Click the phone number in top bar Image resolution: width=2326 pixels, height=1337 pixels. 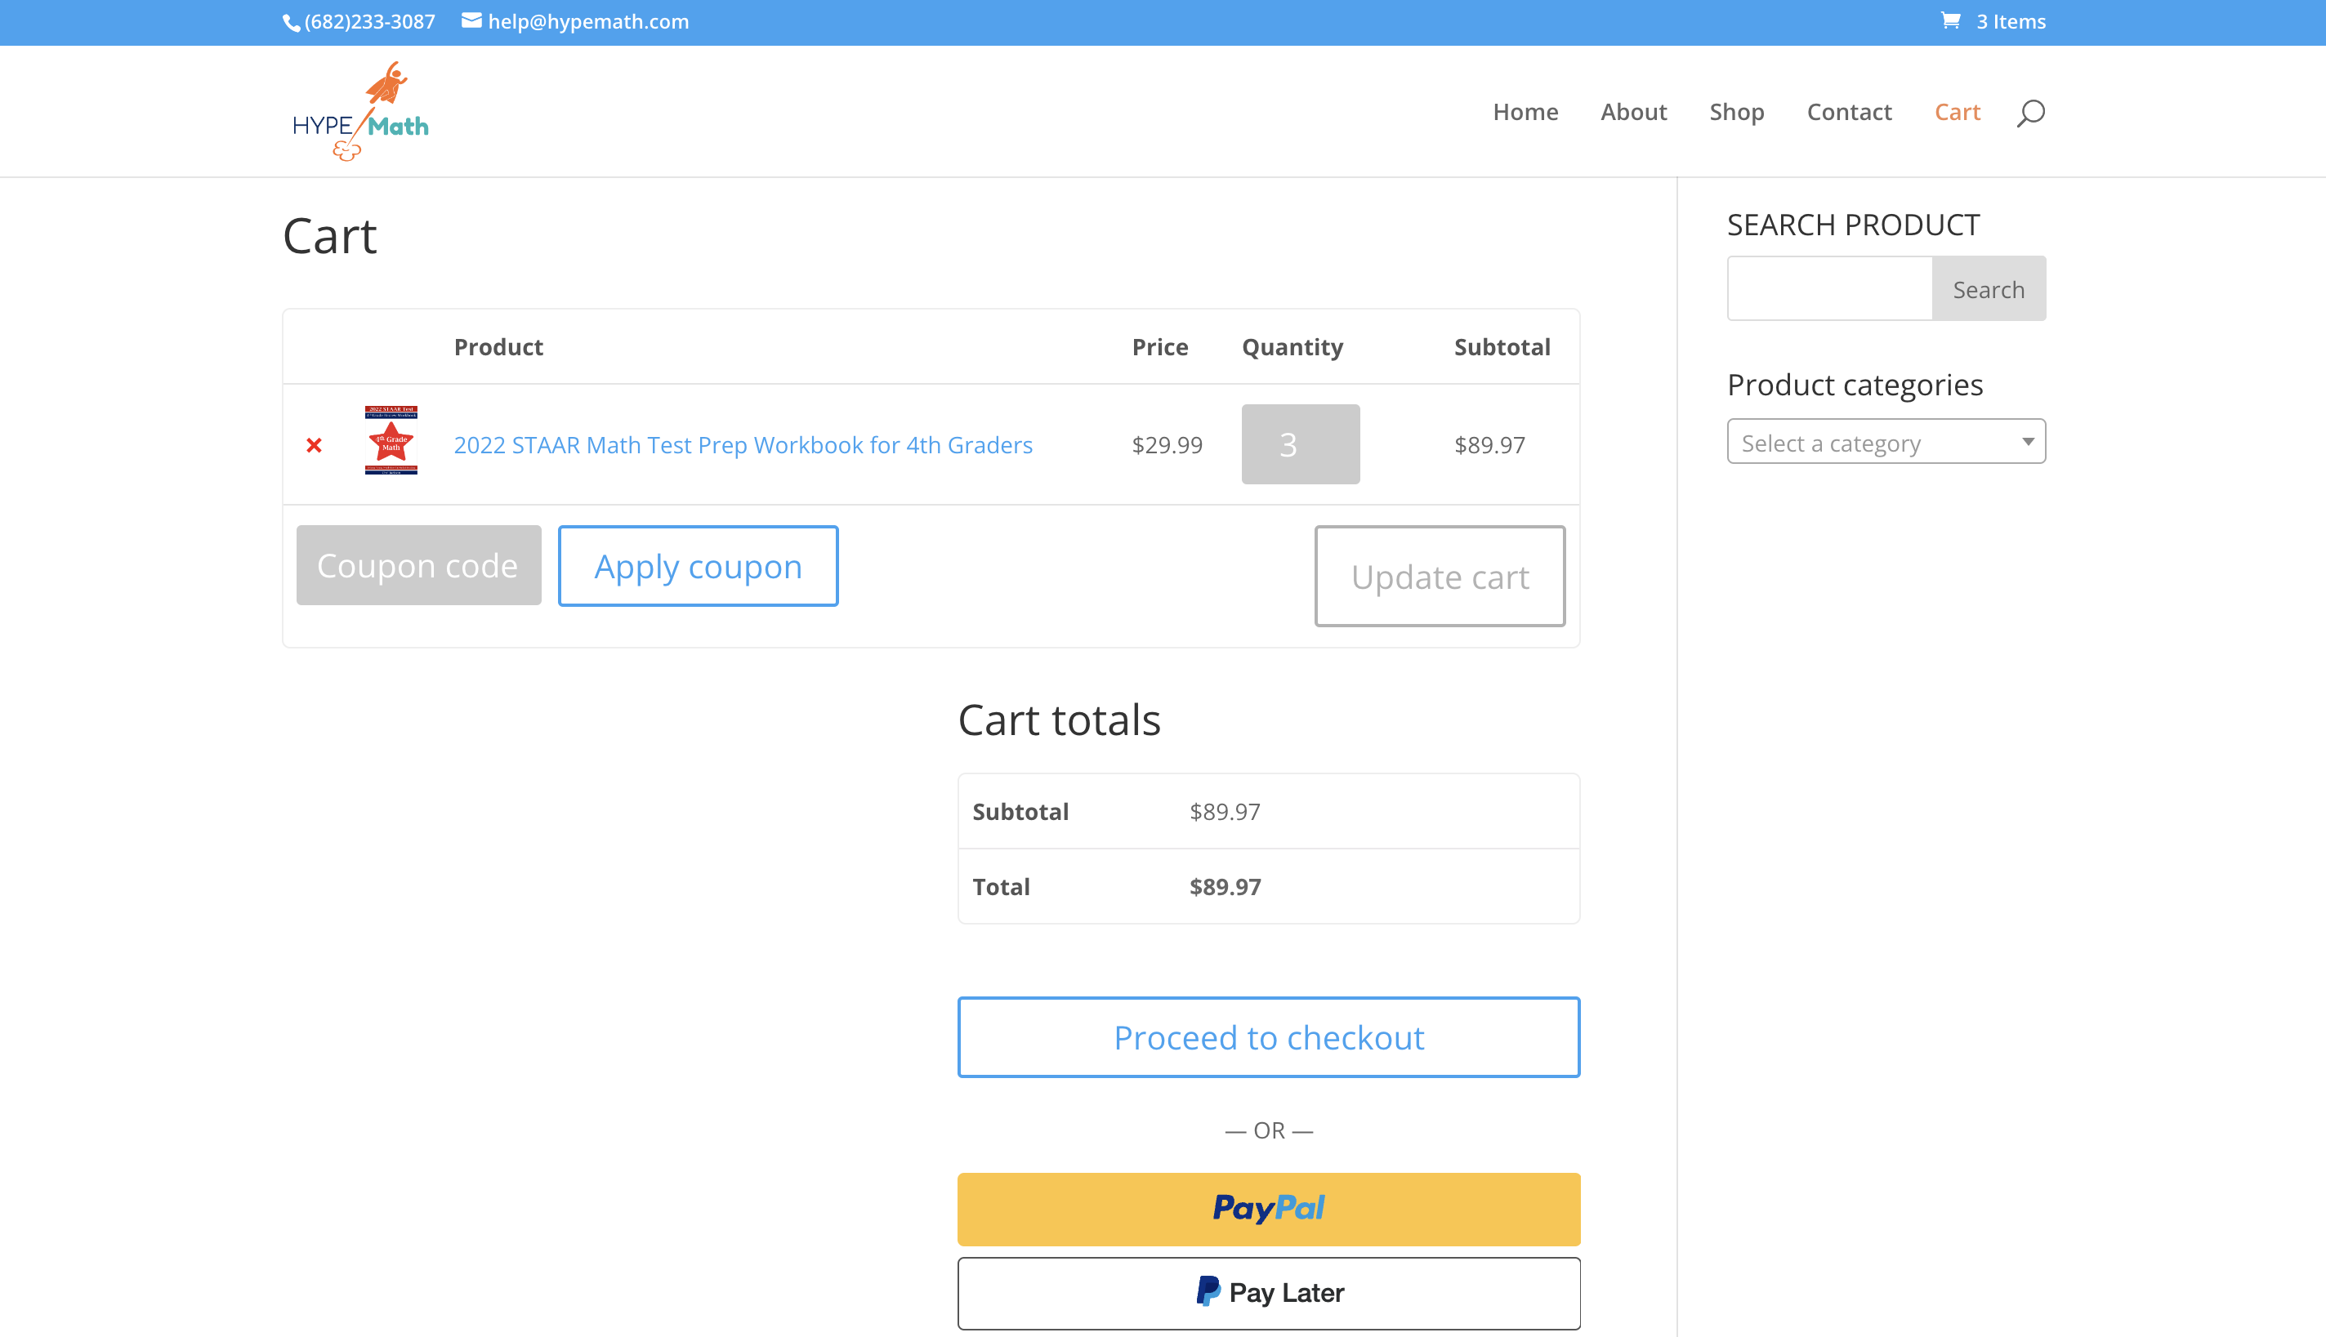[368, 21]
